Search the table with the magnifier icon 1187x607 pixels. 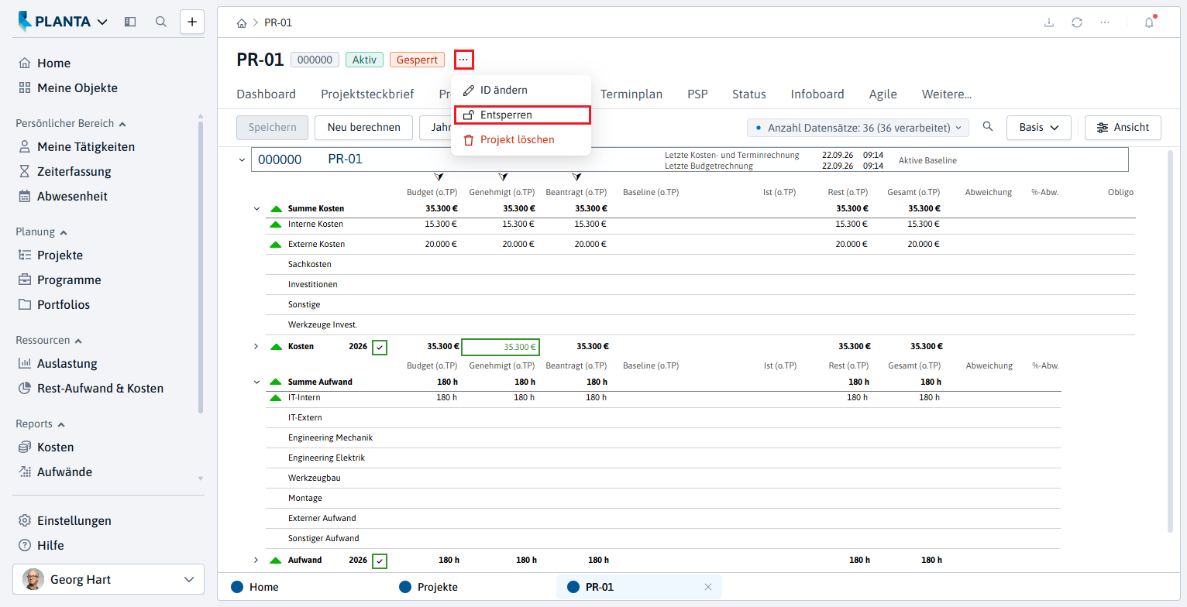click(988, 127)
